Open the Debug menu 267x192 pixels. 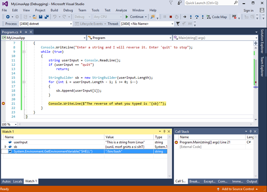click(68, 10)
